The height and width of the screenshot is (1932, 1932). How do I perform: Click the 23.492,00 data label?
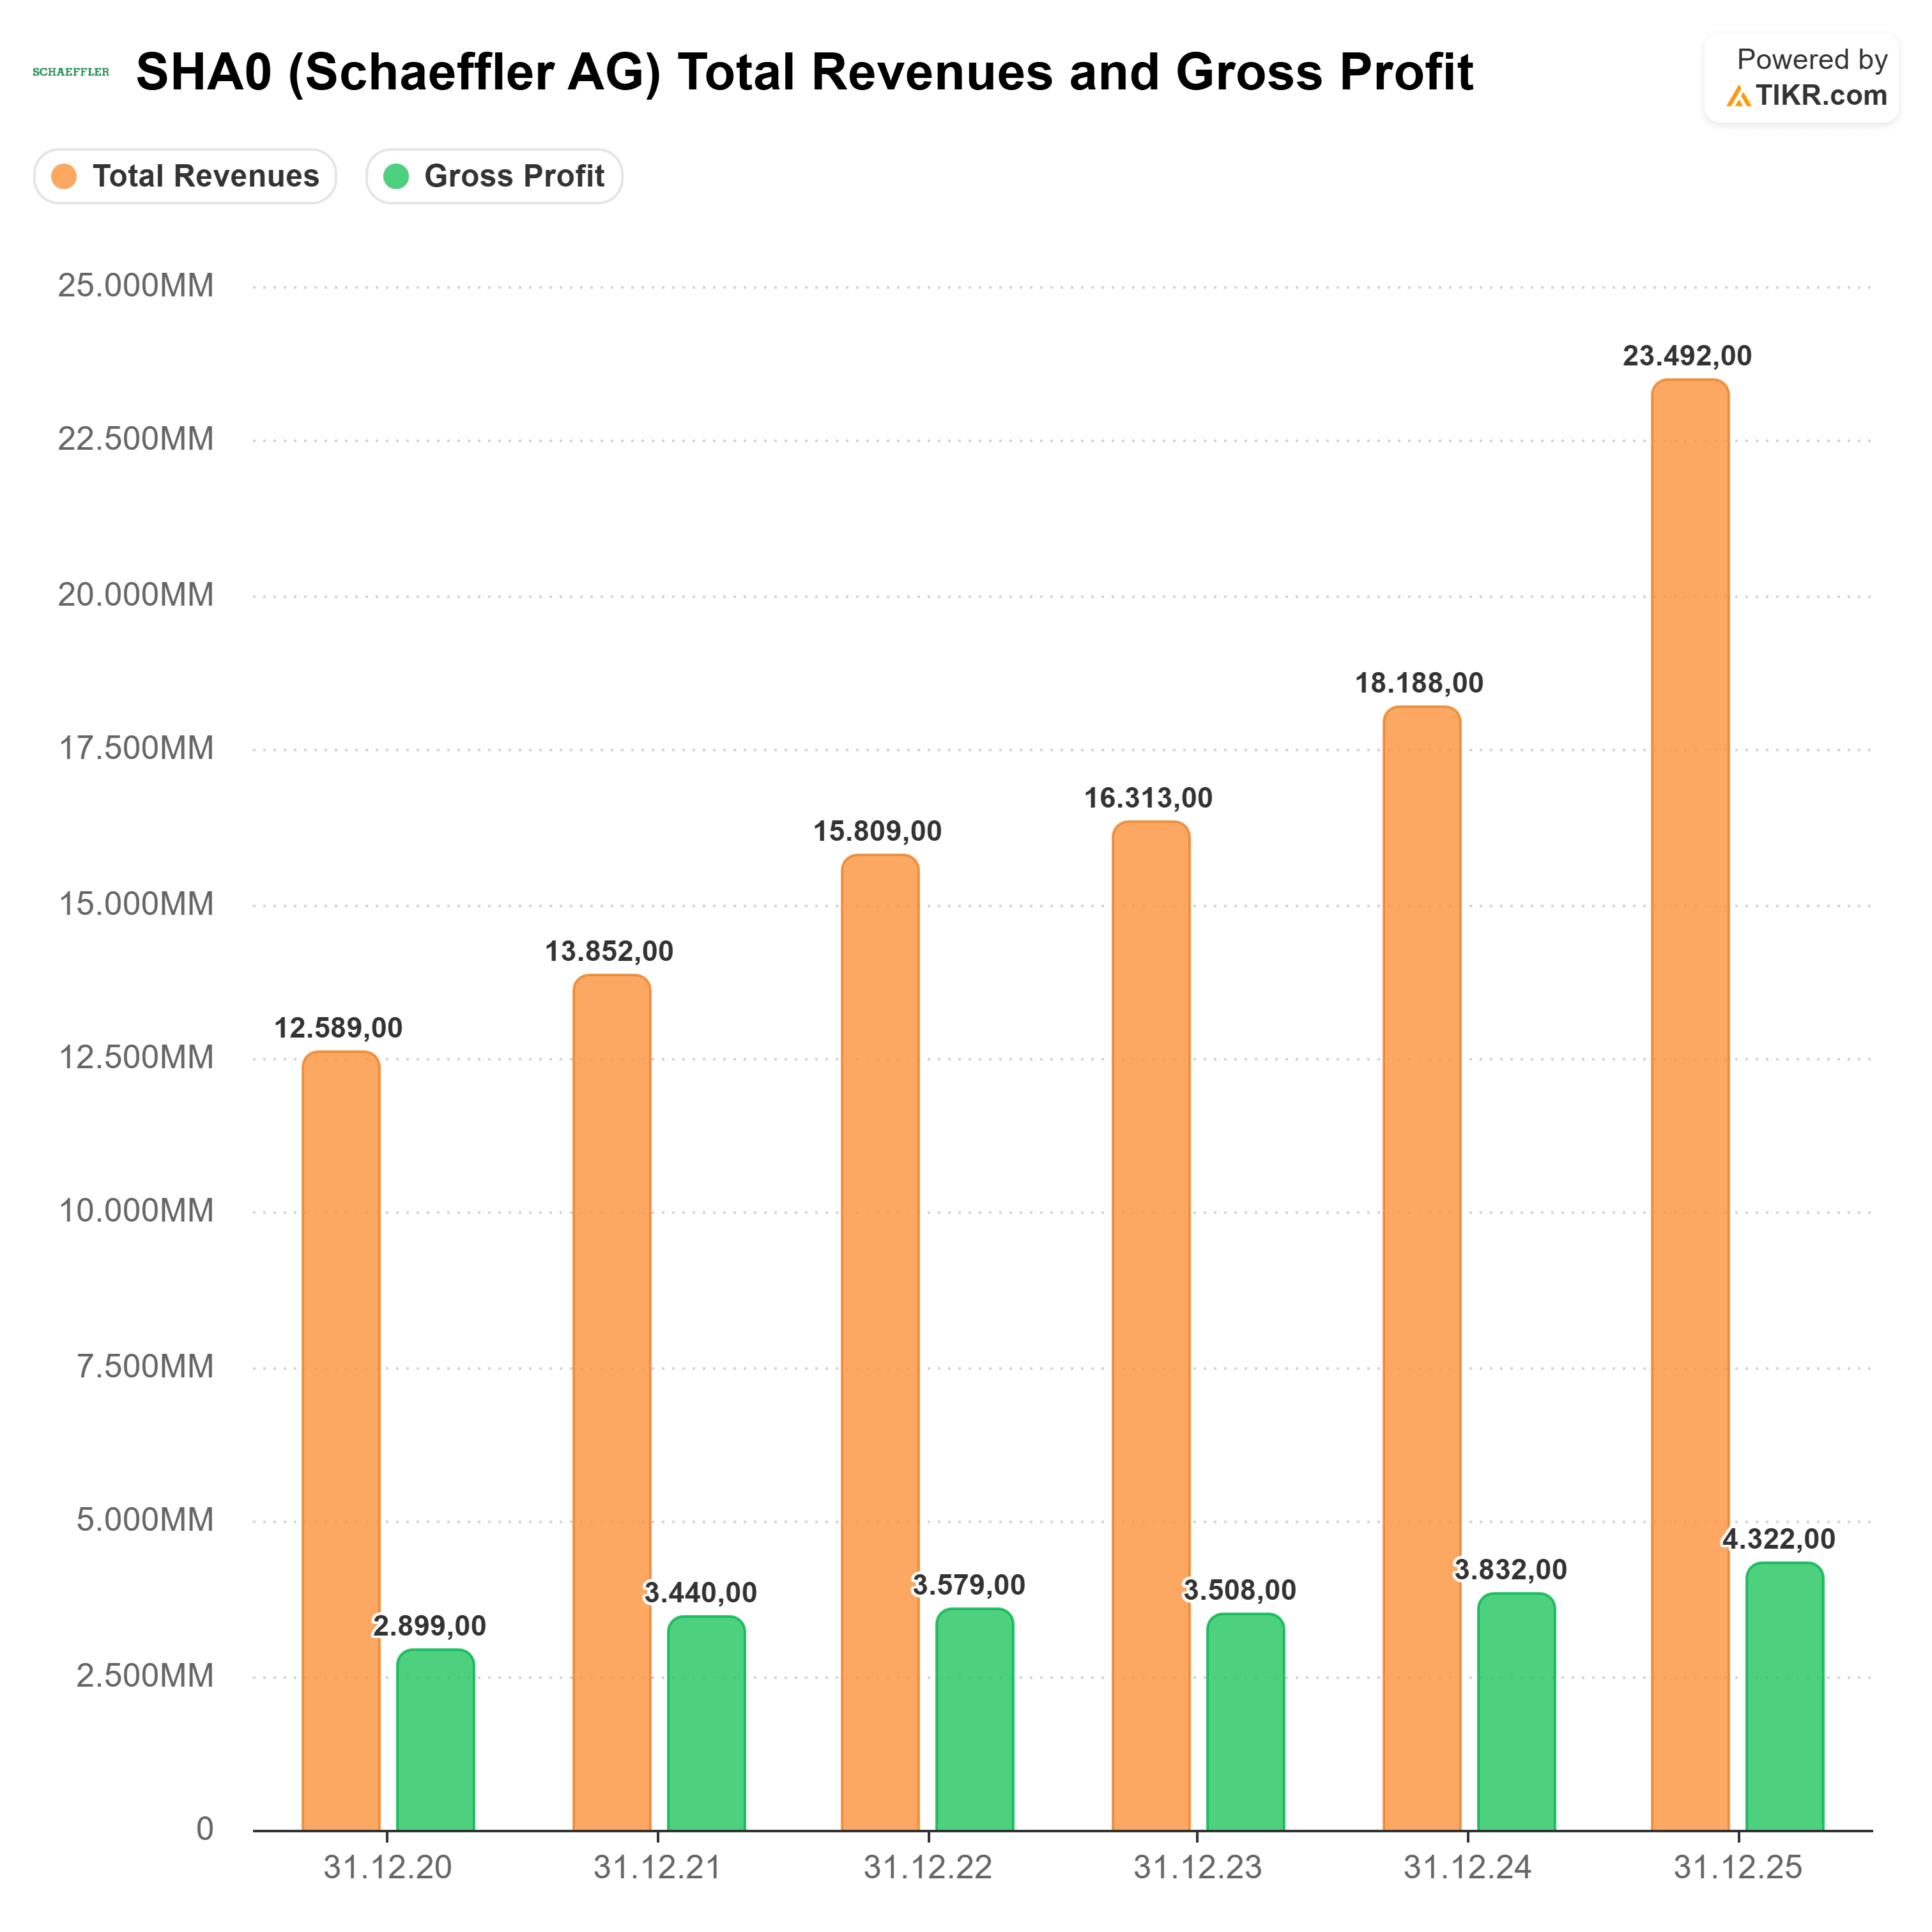pos(1686,356)
